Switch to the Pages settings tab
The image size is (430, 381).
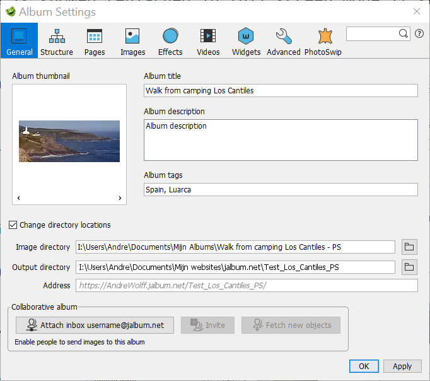pyautogui.click(x=95, y=42)
